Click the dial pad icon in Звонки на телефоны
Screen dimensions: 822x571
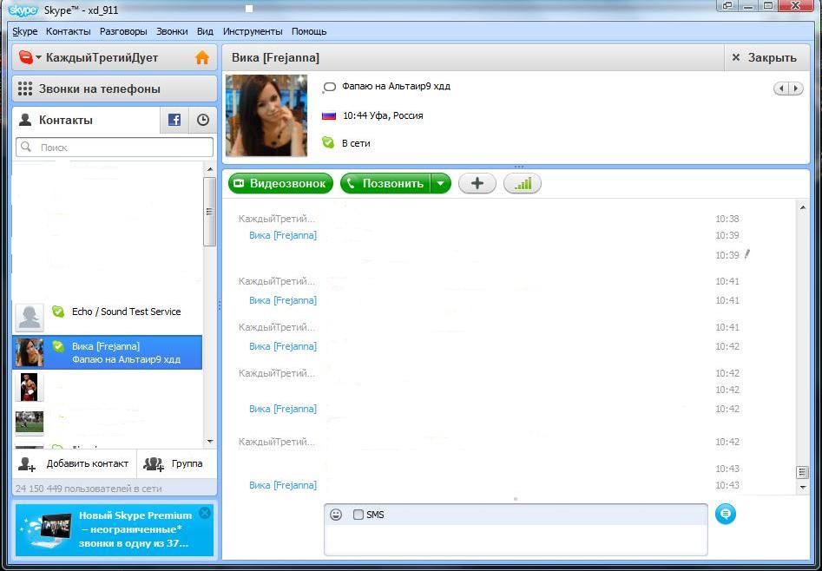coord(24,89)
